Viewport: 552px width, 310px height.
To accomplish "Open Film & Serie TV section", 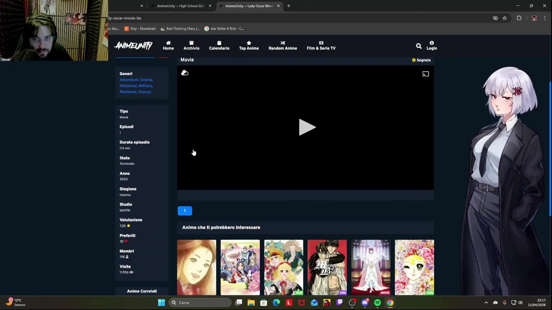I will pyautogui.click(x=321, y=46).
